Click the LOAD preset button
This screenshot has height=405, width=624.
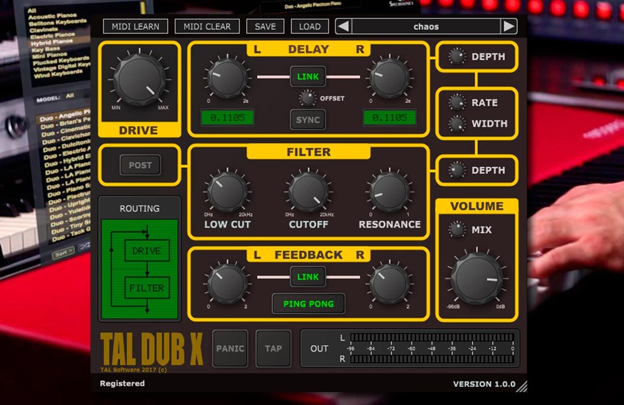(x=310, y=27)
